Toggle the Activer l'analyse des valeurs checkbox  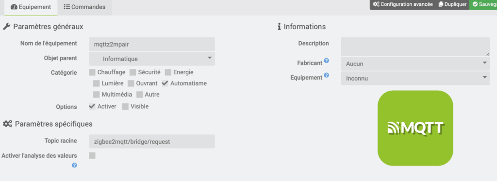click(92, 155)
